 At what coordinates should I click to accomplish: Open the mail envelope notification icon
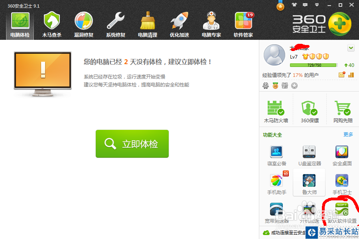(342, 74)
